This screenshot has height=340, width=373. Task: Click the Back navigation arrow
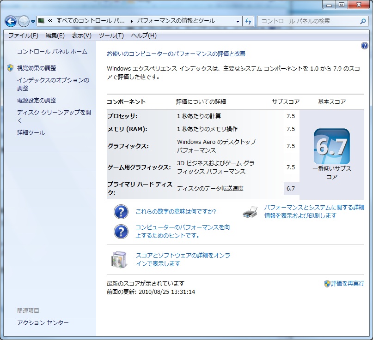point(11,21)
